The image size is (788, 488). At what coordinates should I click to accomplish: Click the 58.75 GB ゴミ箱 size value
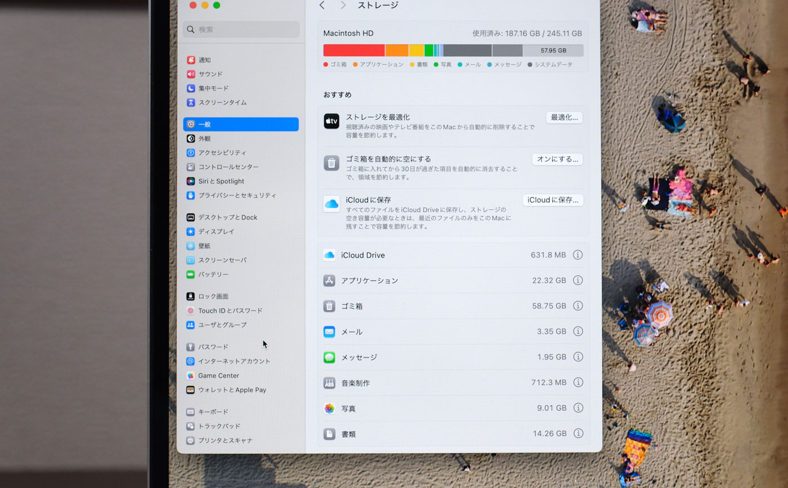(x=549, y=306)
